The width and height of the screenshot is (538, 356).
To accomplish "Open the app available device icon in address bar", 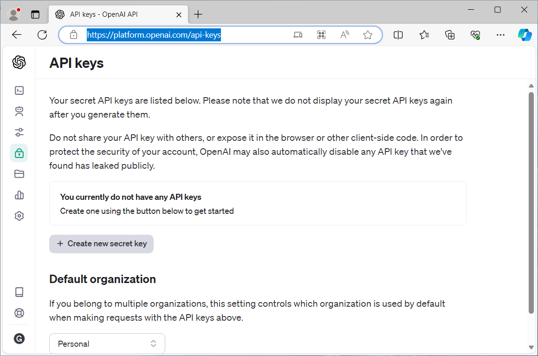I will pos(298,35).
